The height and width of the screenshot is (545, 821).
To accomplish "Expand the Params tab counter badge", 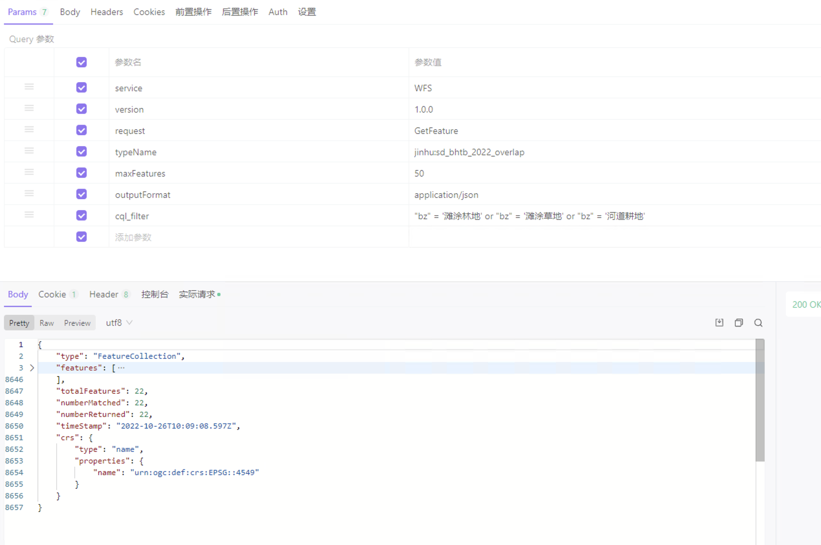I will tap(43, 11).
